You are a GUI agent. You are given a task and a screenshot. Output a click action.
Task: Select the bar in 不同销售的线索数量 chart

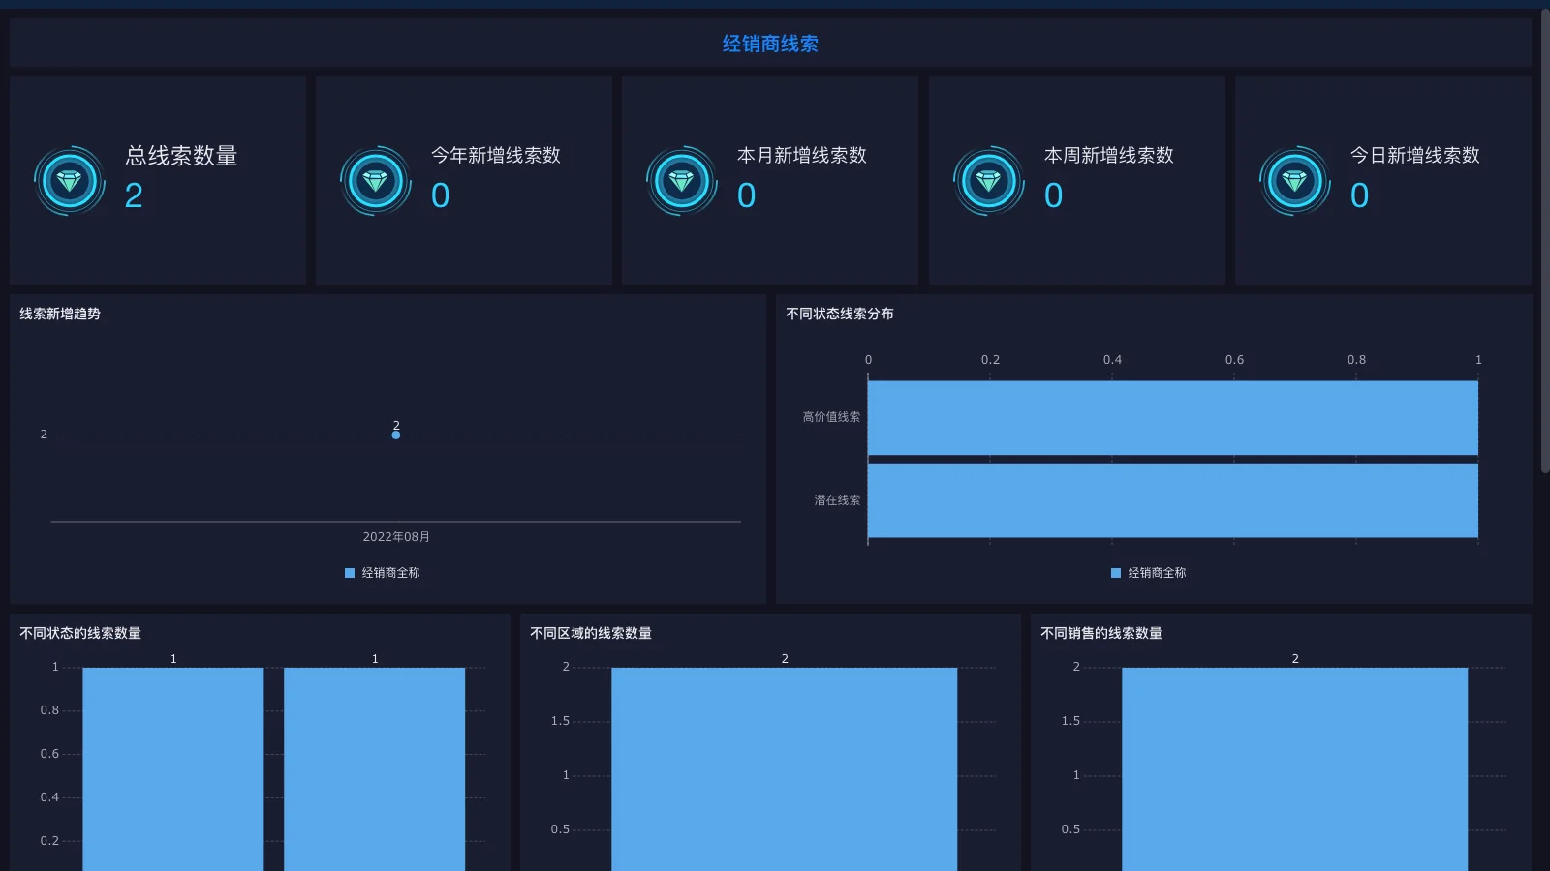click(x=1295, y=765)
